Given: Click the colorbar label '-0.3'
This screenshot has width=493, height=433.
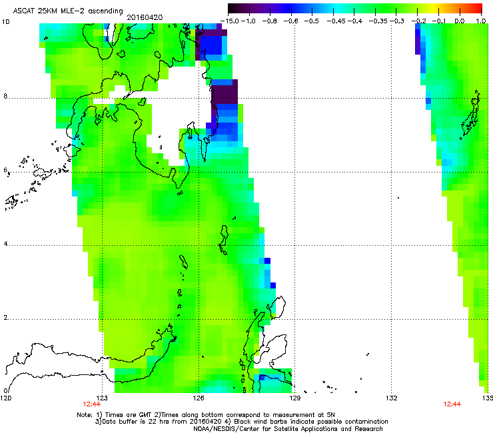Looking at the screenshot, I should click(x=397, y=21).
